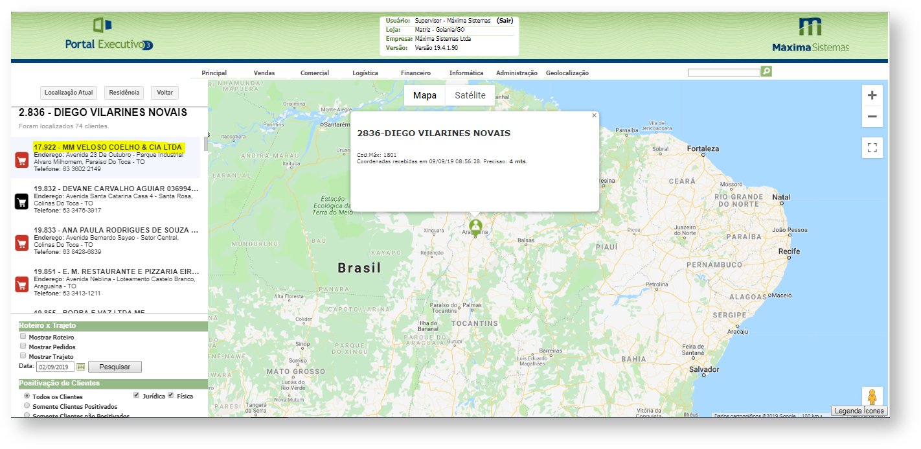This screenshot has height=449, width=921.
Task: Open the Legenda Ícones button
Action: click(x=859, y=411)
